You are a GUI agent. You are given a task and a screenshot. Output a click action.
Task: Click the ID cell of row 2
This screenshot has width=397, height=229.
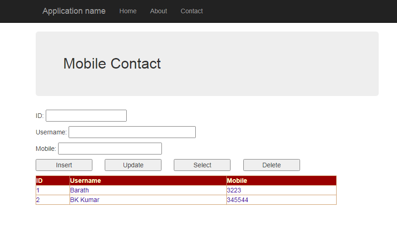38,200
